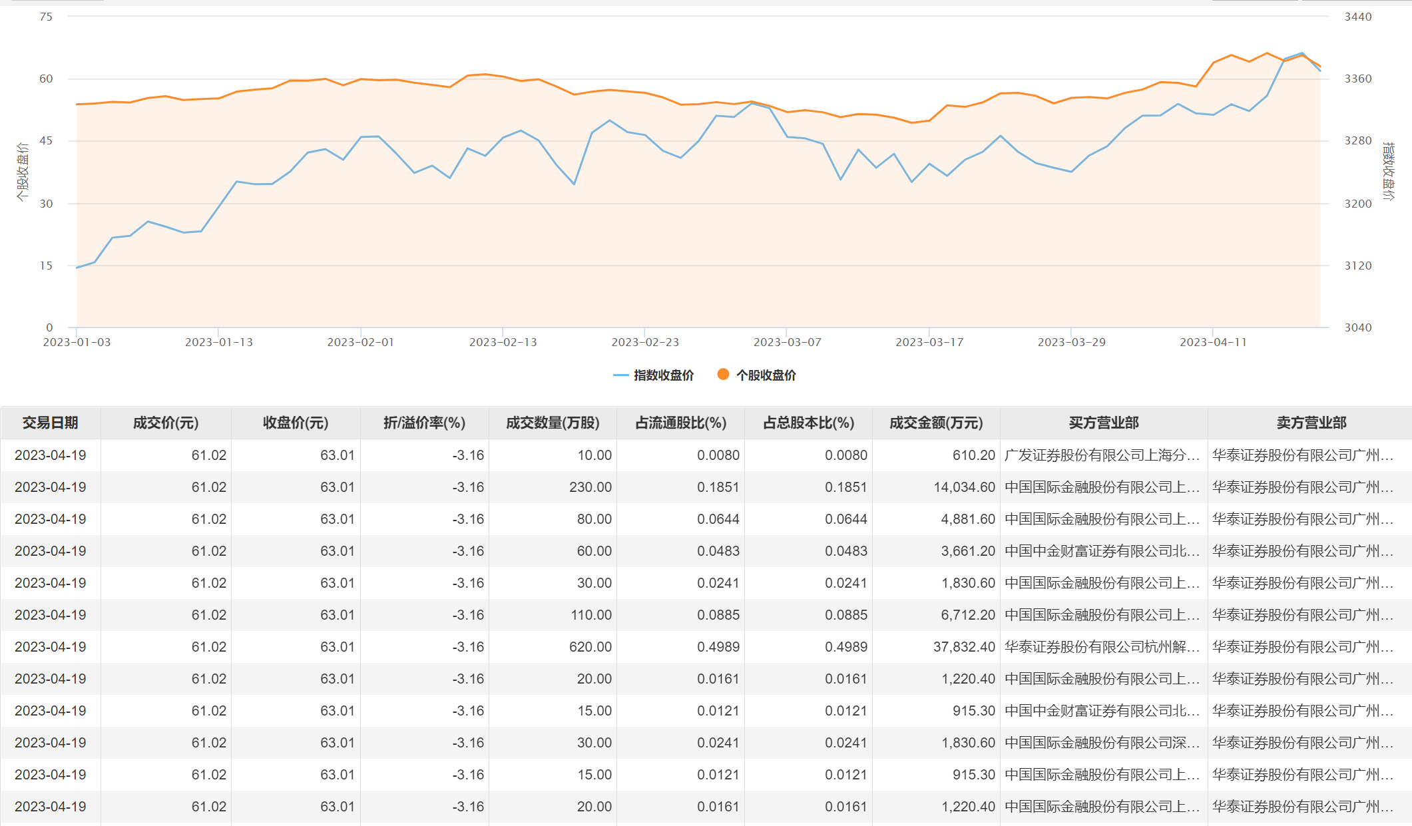Open buyer 华泰证券股份有限公司杭州解… cell
This screenshot has width=1412, height=826.
coord(1102,647)
